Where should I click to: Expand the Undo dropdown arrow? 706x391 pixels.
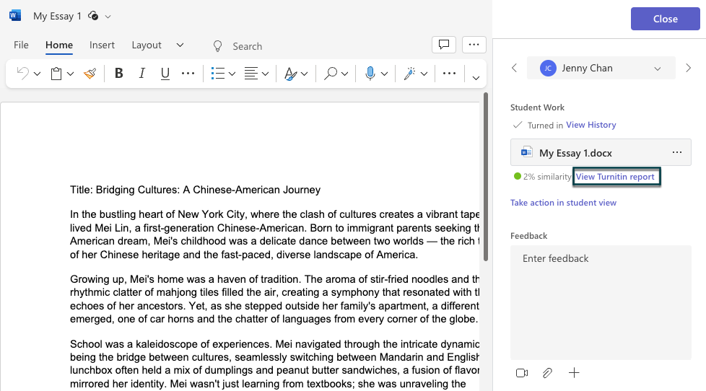point(38,74)
